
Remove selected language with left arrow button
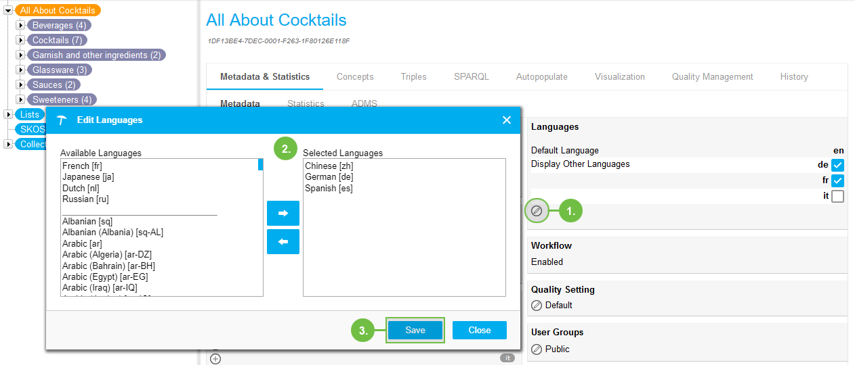(283, 241)
